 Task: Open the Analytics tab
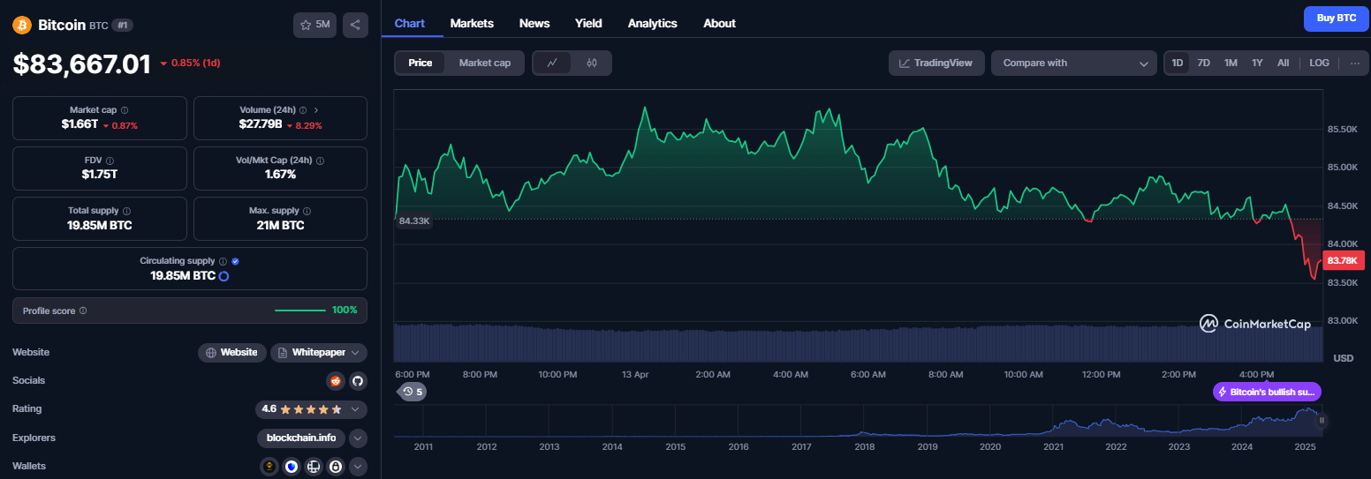652,24
